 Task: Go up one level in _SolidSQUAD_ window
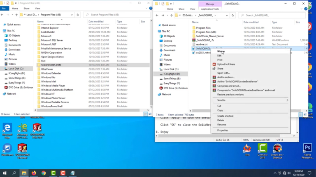(x=172, y=15)
